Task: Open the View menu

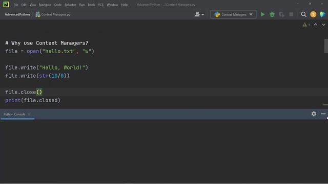Action: [x=33, y=5]
